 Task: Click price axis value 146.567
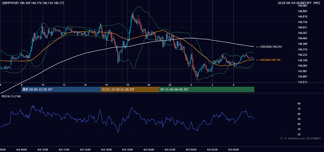pyautogui.click(x=302, y=33)
